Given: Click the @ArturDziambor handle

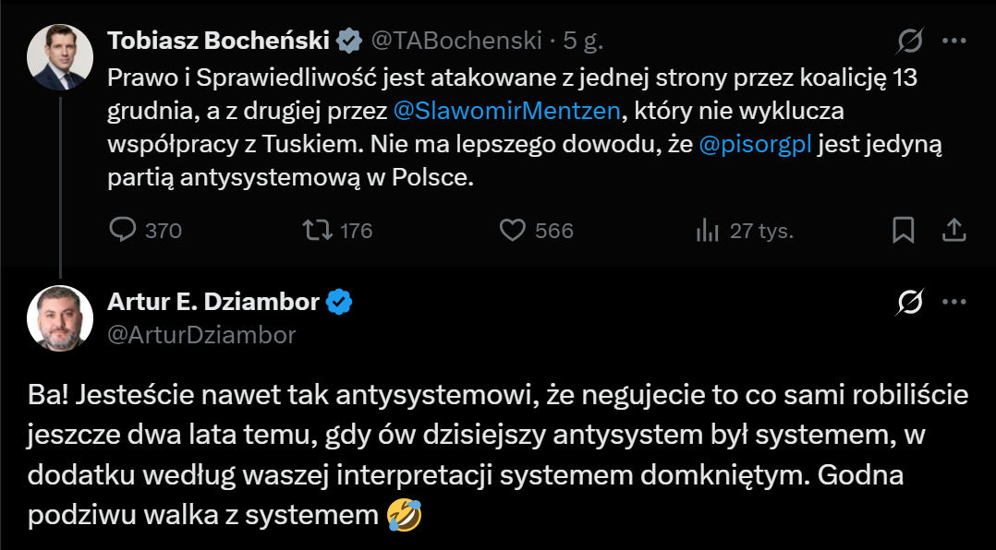Looking at the screenshot, I should [202, 335].
